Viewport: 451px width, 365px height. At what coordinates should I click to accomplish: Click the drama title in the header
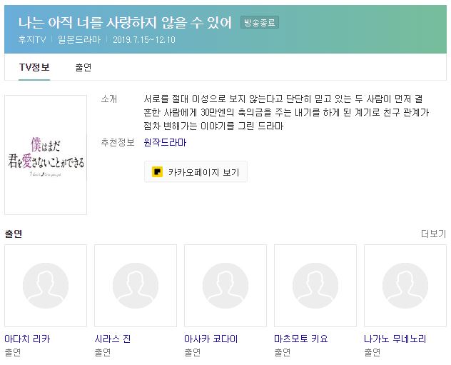click(x=125, y=22)
